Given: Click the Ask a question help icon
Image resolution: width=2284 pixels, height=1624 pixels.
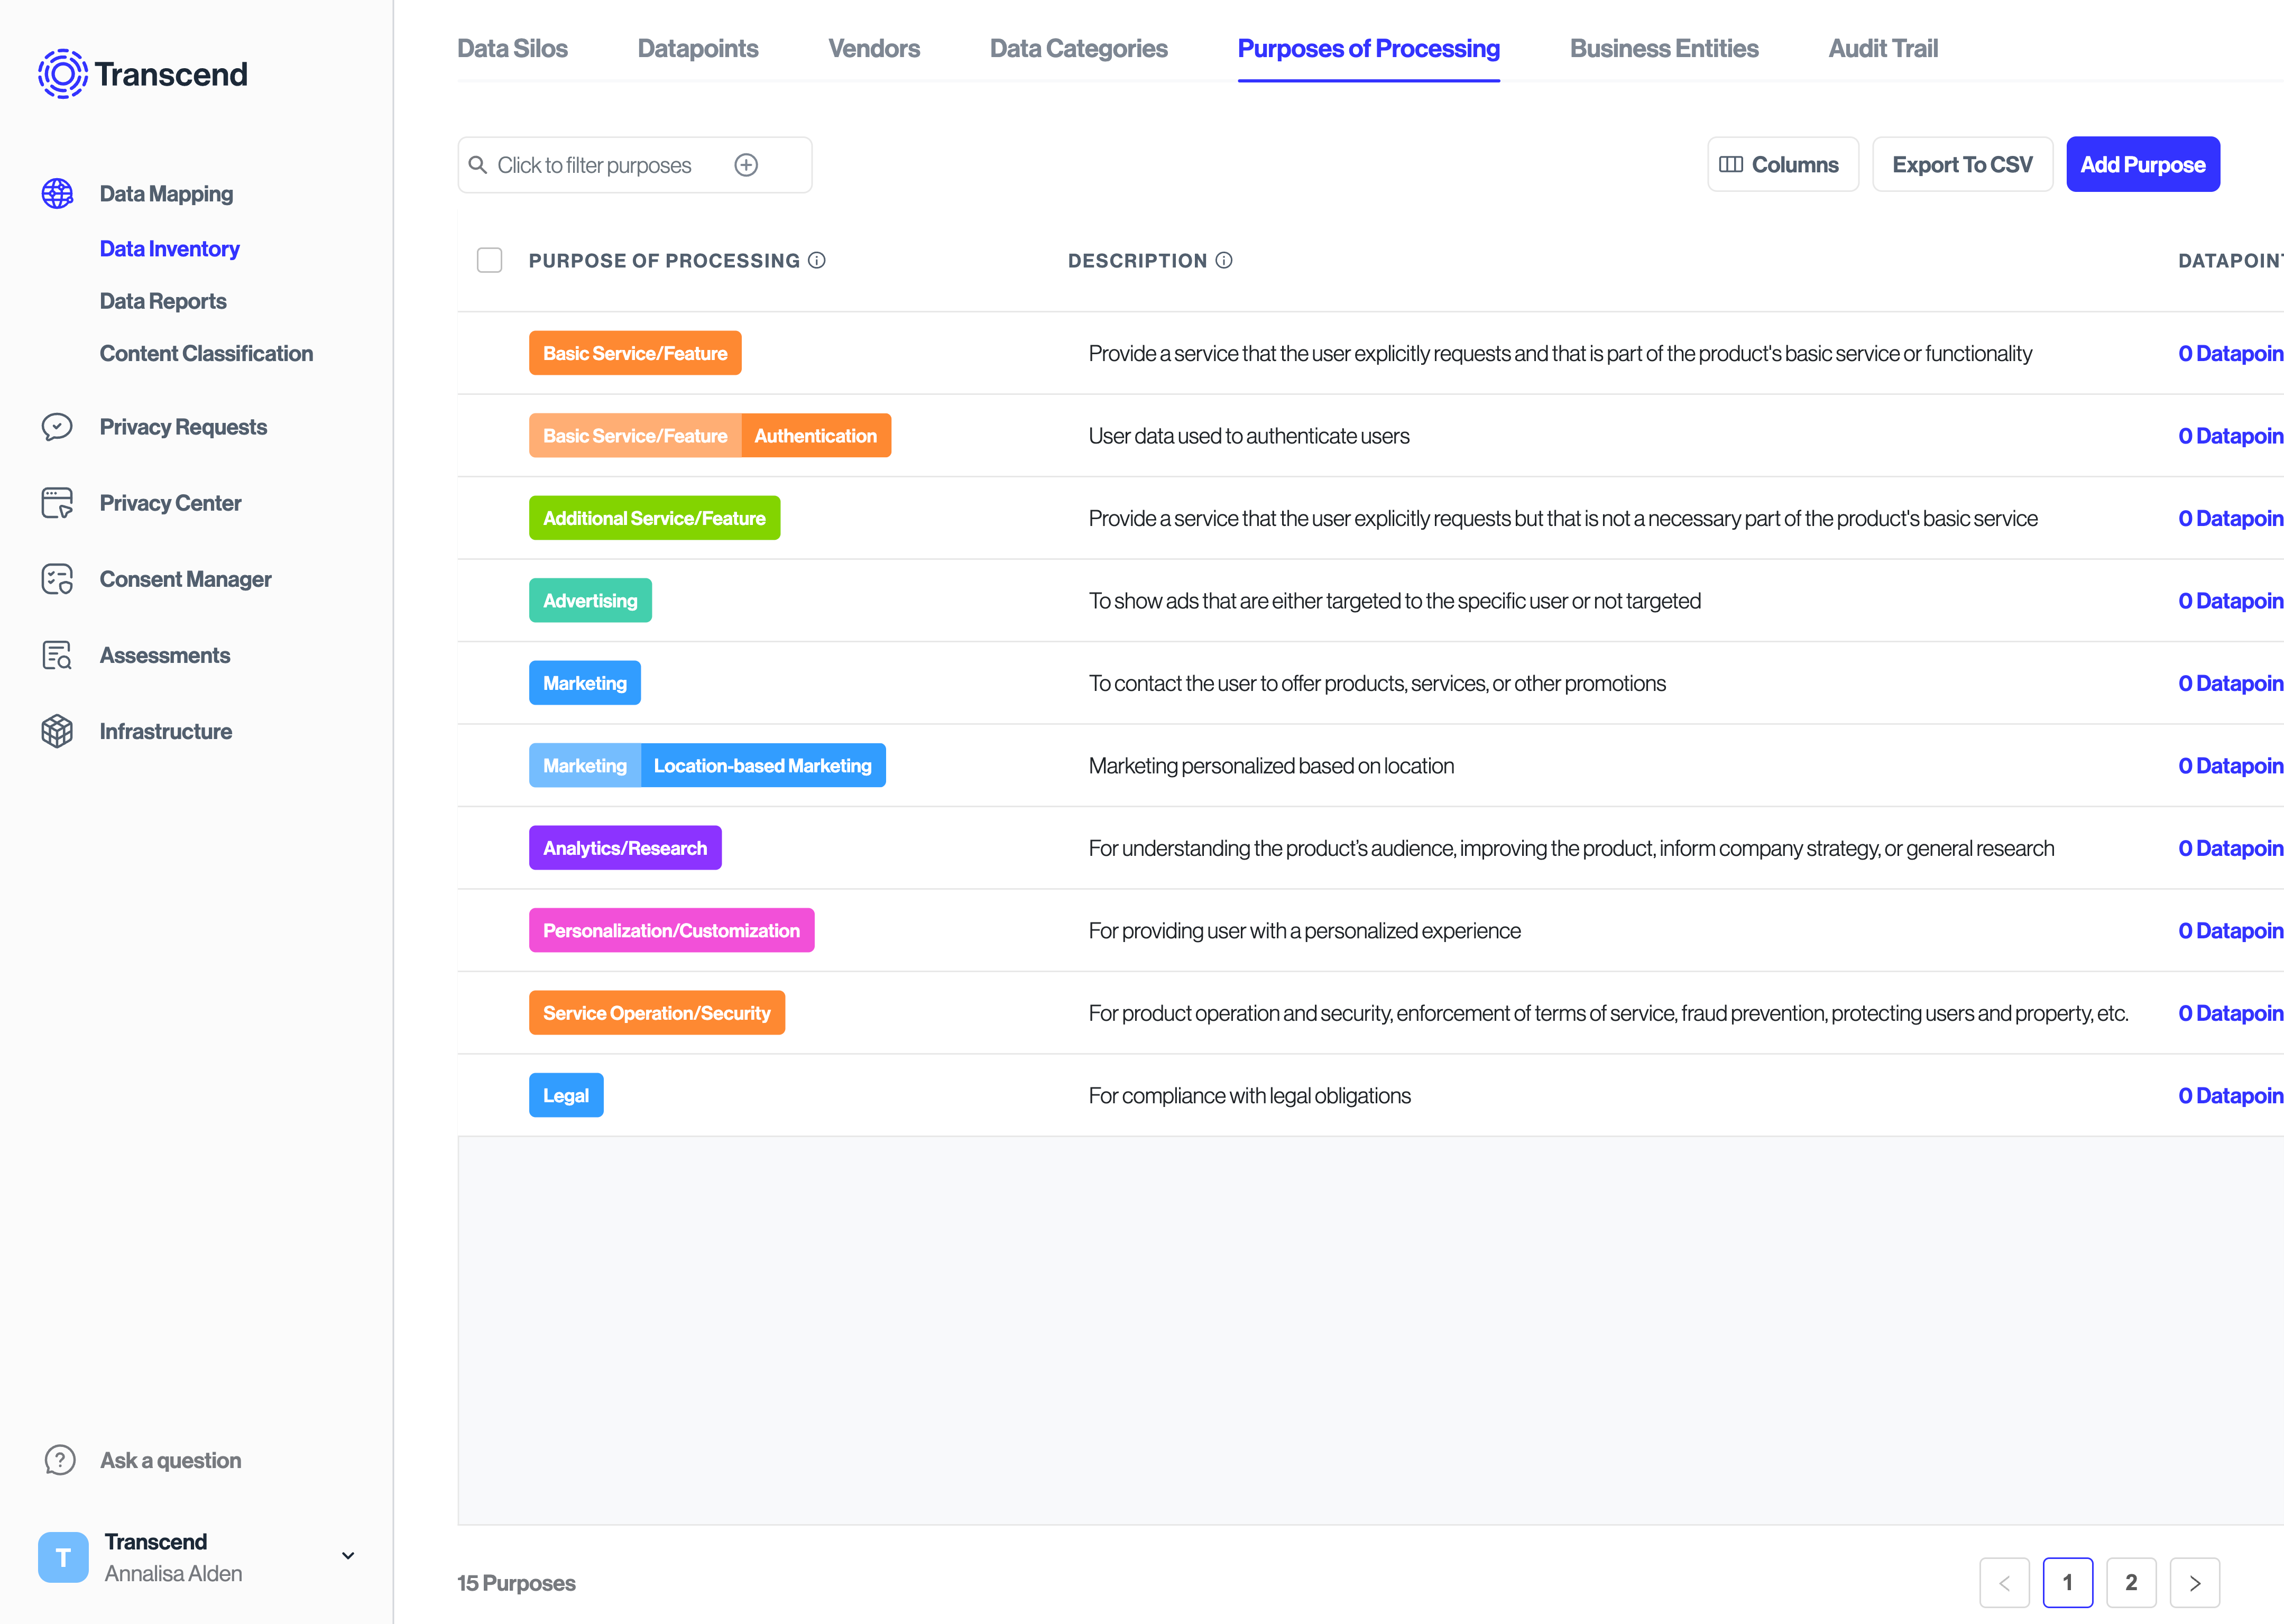Looking at the screenshot, I should (x=60, y=1460).
